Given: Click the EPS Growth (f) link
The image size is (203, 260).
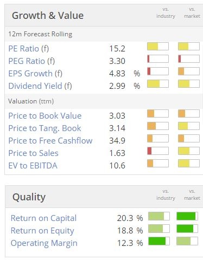Looking at the screenshot, I should point(35,74).
